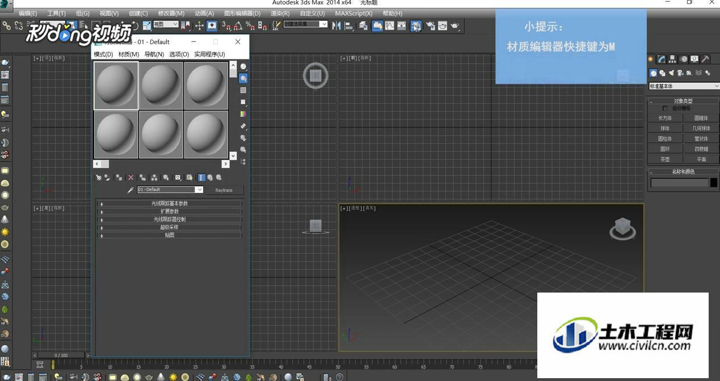This screenshot has width=720, height=381.
Task: Select the first material sample sphere
Action: pos(116,86)
